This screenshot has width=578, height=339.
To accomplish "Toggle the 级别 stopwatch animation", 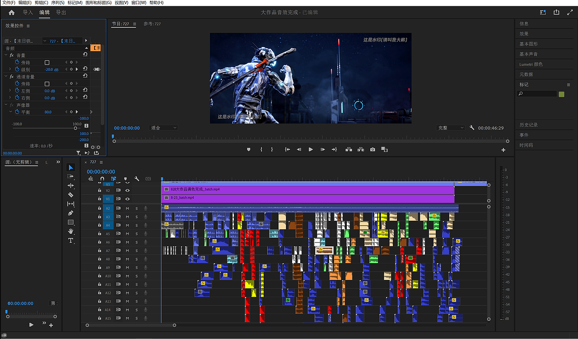I will click(x=17, y=69).
